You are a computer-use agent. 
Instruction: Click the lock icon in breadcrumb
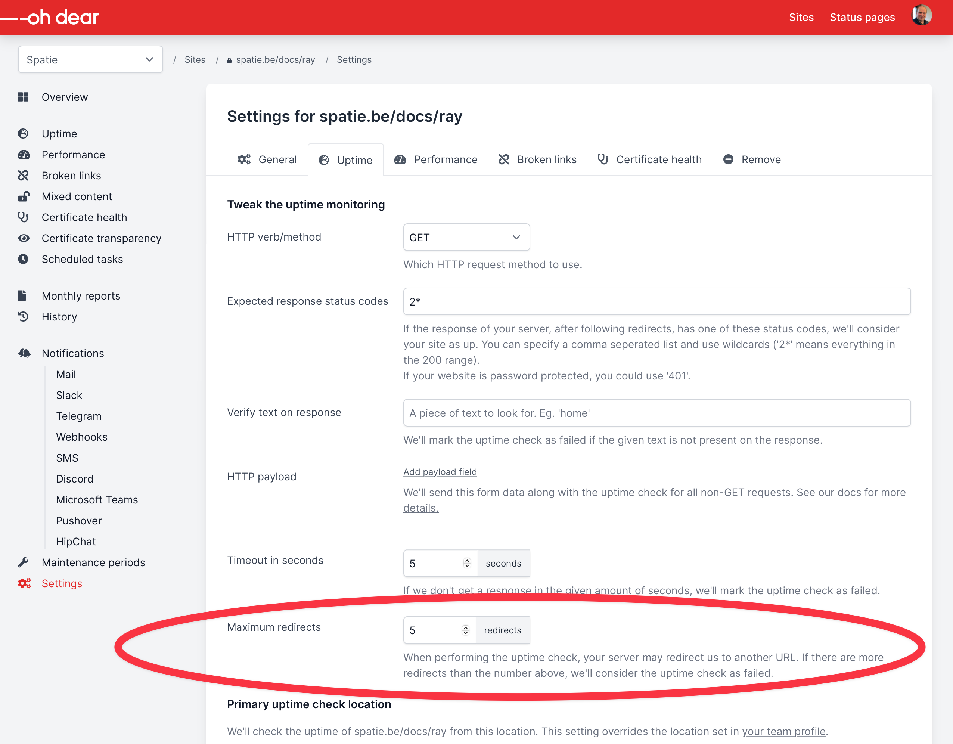point(229,60)
